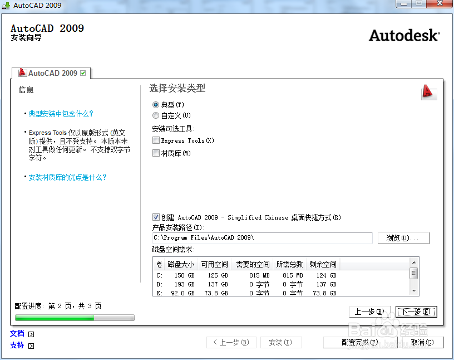This screenshot has width=454, height=360.
Task: Click the 可用空间 column header
Action: (215, 264)
